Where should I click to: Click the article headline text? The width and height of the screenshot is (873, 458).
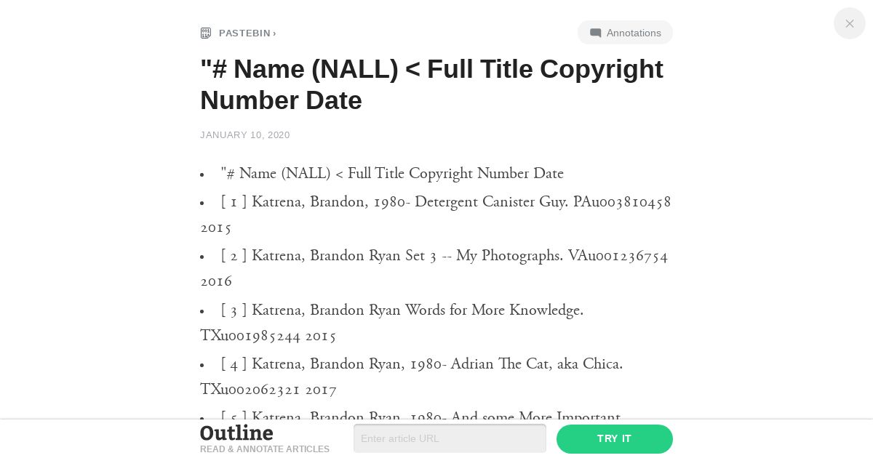point(431,84)
